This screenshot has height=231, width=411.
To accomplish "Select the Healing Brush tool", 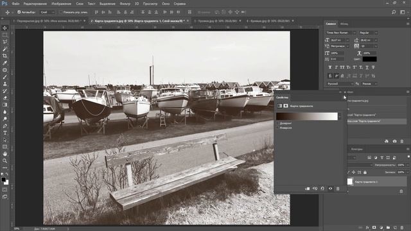I will [4, 70].
